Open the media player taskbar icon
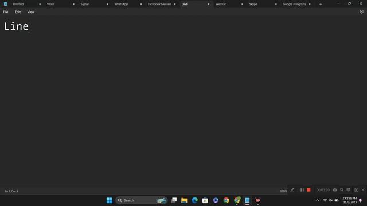 tap(216, 200)
